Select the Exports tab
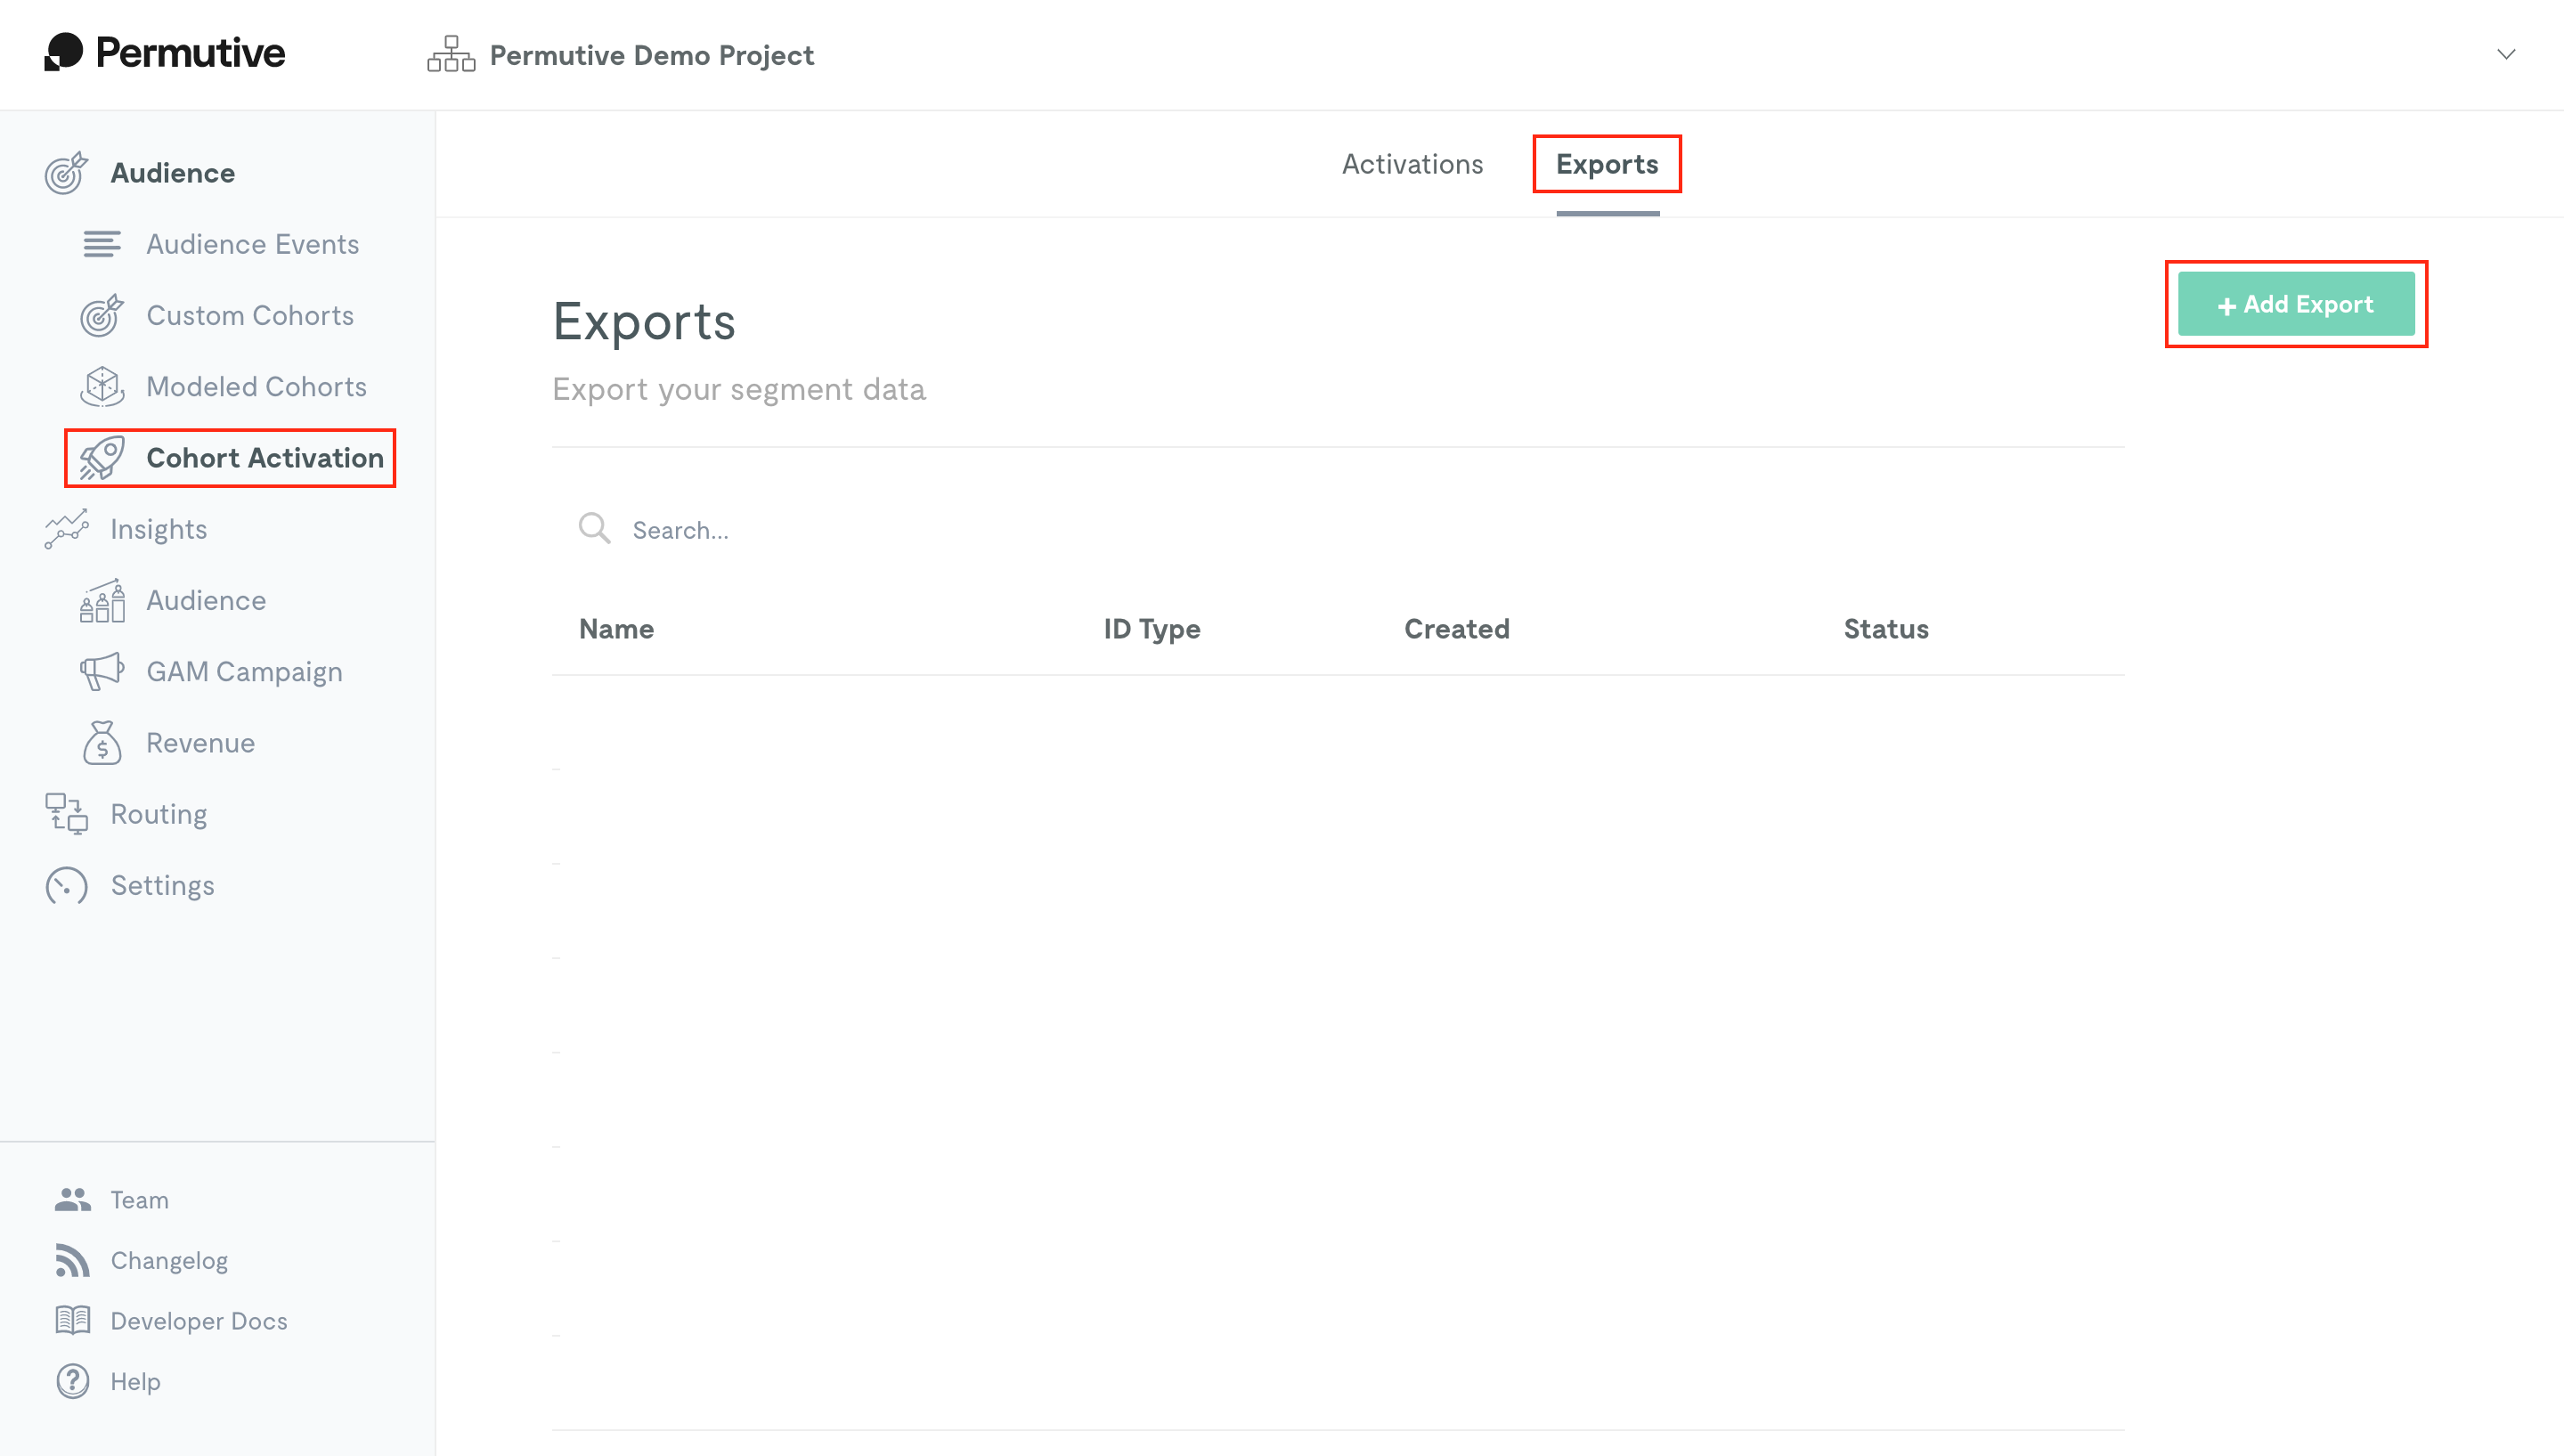The image size is (2564, 1456). click(x=1607, y=164)
